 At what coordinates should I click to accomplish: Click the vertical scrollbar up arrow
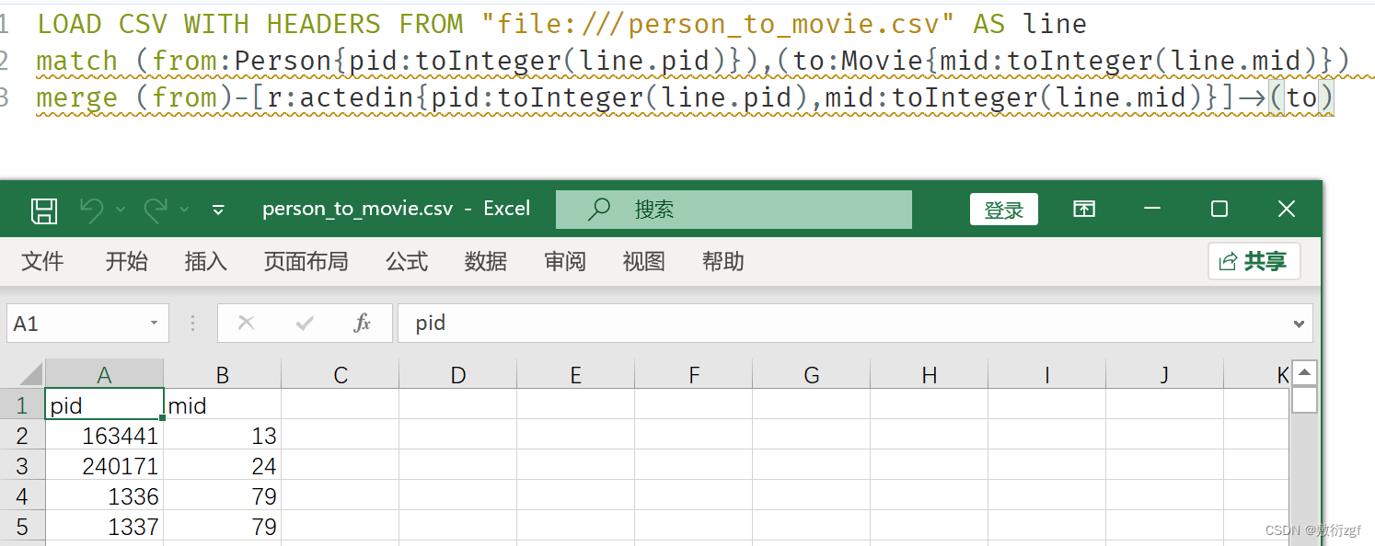[x=1304, y=373]
